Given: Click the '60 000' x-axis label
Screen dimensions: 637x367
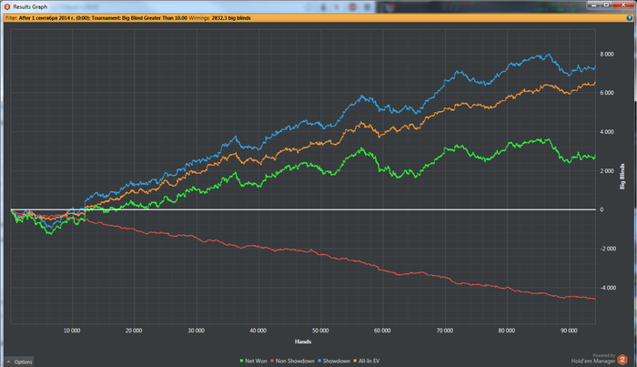Looking at the screenshot, I should 382,331.
